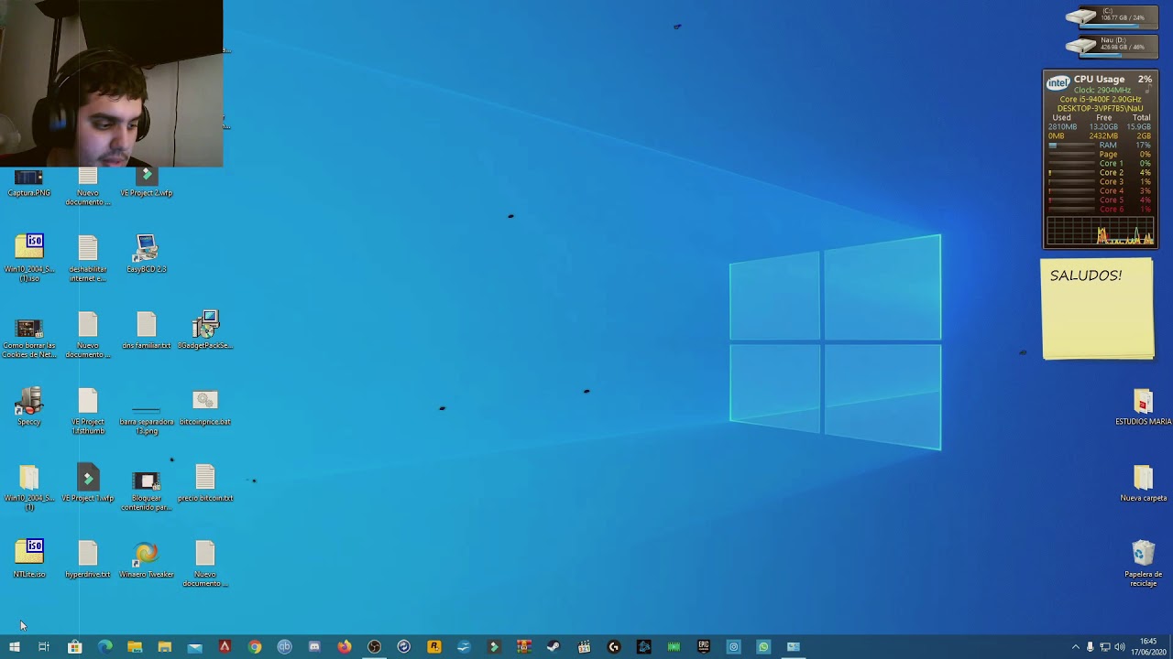Launch Epic Games Launcher from the taskbar
1173x659 pixels.
(x=704, y=647)
